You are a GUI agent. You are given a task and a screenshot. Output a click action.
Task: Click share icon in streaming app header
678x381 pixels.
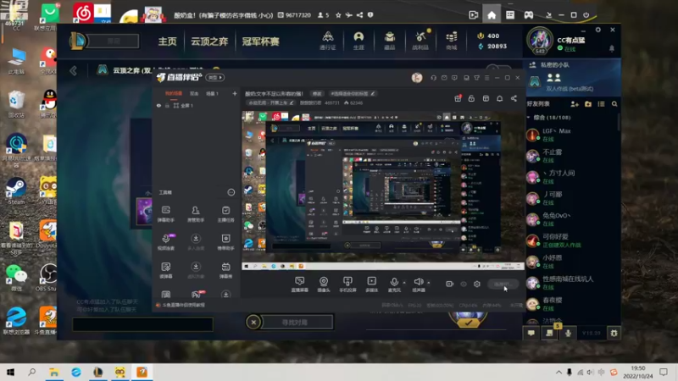[x=514, y=98]
